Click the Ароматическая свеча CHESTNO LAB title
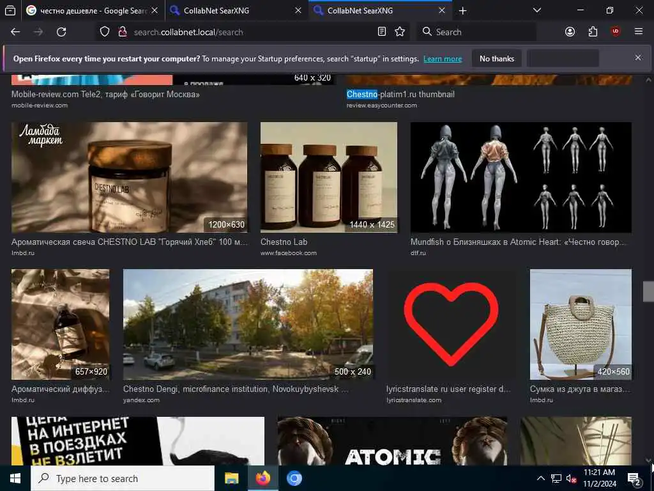 click(129, 242)
